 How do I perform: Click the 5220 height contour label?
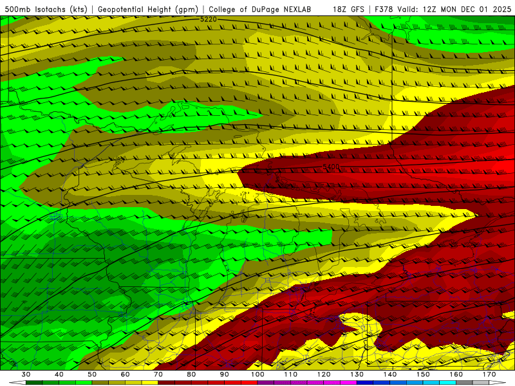tap(209, 20)
